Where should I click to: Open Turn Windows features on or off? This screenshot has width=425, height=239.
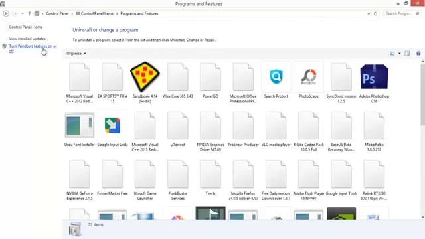[33, 48]
